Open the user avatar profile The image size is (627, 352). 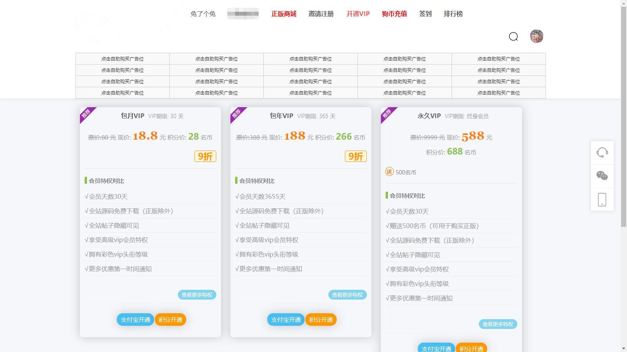(x=536, y=36)
